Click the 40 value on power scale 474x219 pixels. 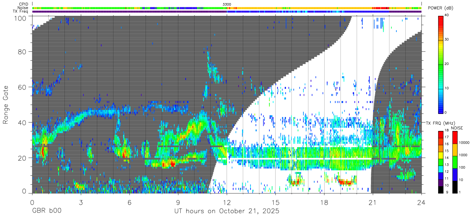pos(447,15)
